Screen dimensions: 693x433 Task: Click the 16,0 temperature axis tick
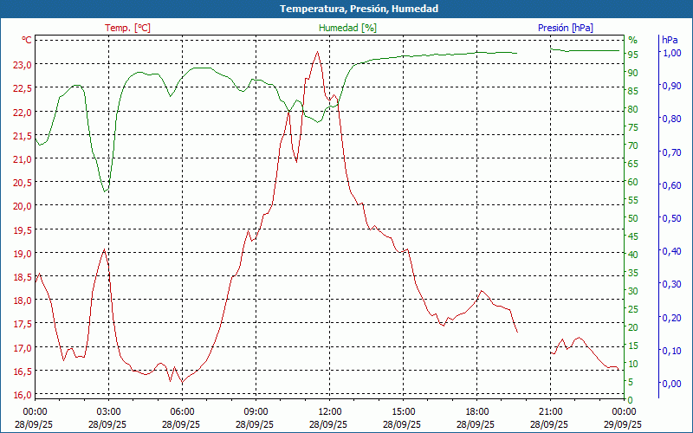(22, 395)
